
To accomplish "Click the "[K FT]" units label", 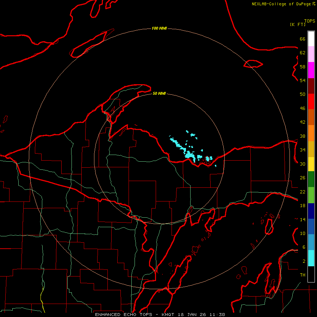I will 298,24.
